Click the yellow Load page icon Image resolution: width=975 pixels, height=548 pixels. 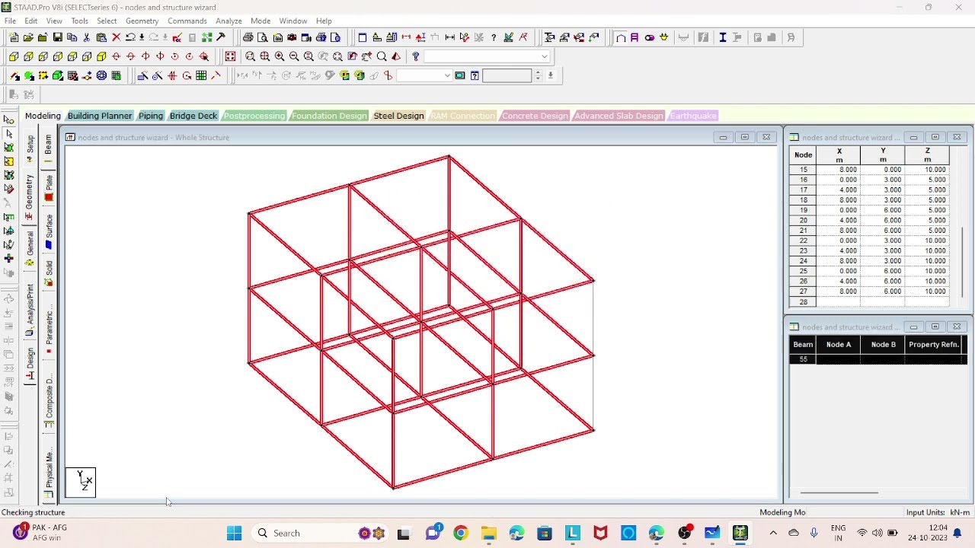pos(663,37)
